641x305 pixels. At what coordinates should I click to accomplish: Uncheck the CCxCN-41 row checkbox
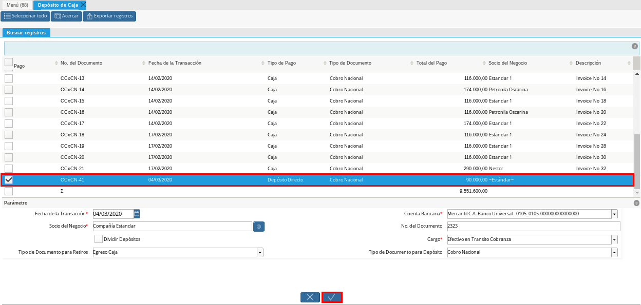[9, 180]
